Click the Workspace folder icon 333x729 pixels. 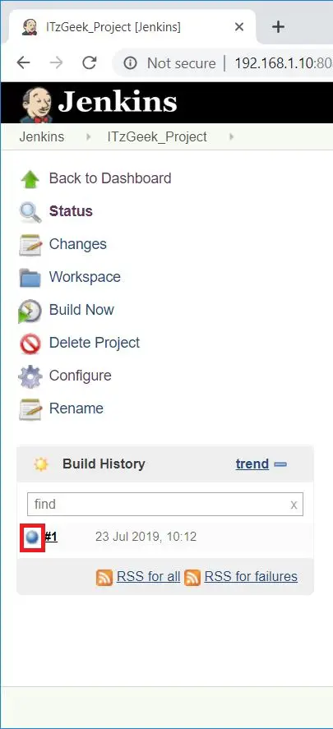[x=30, y=278]
